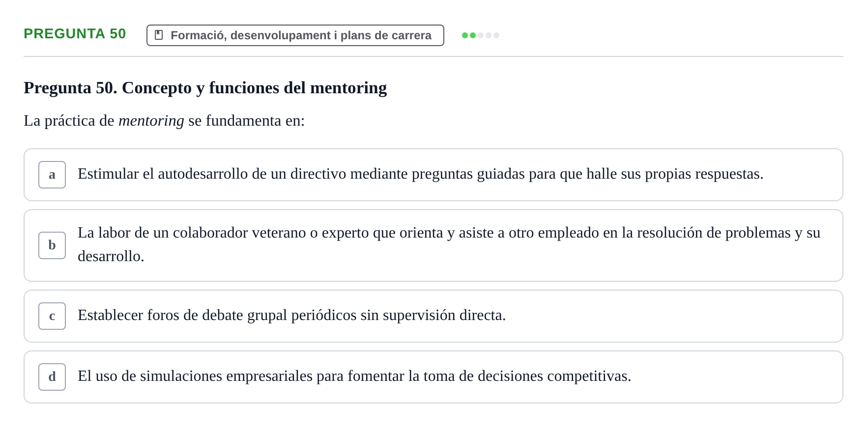The width and height of the screenshot is (867, 428).
Task: Choose the answer about 'foros de debate grupal'
Action: point(433,316)
